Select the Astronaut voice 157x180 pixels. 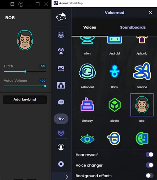87,71
